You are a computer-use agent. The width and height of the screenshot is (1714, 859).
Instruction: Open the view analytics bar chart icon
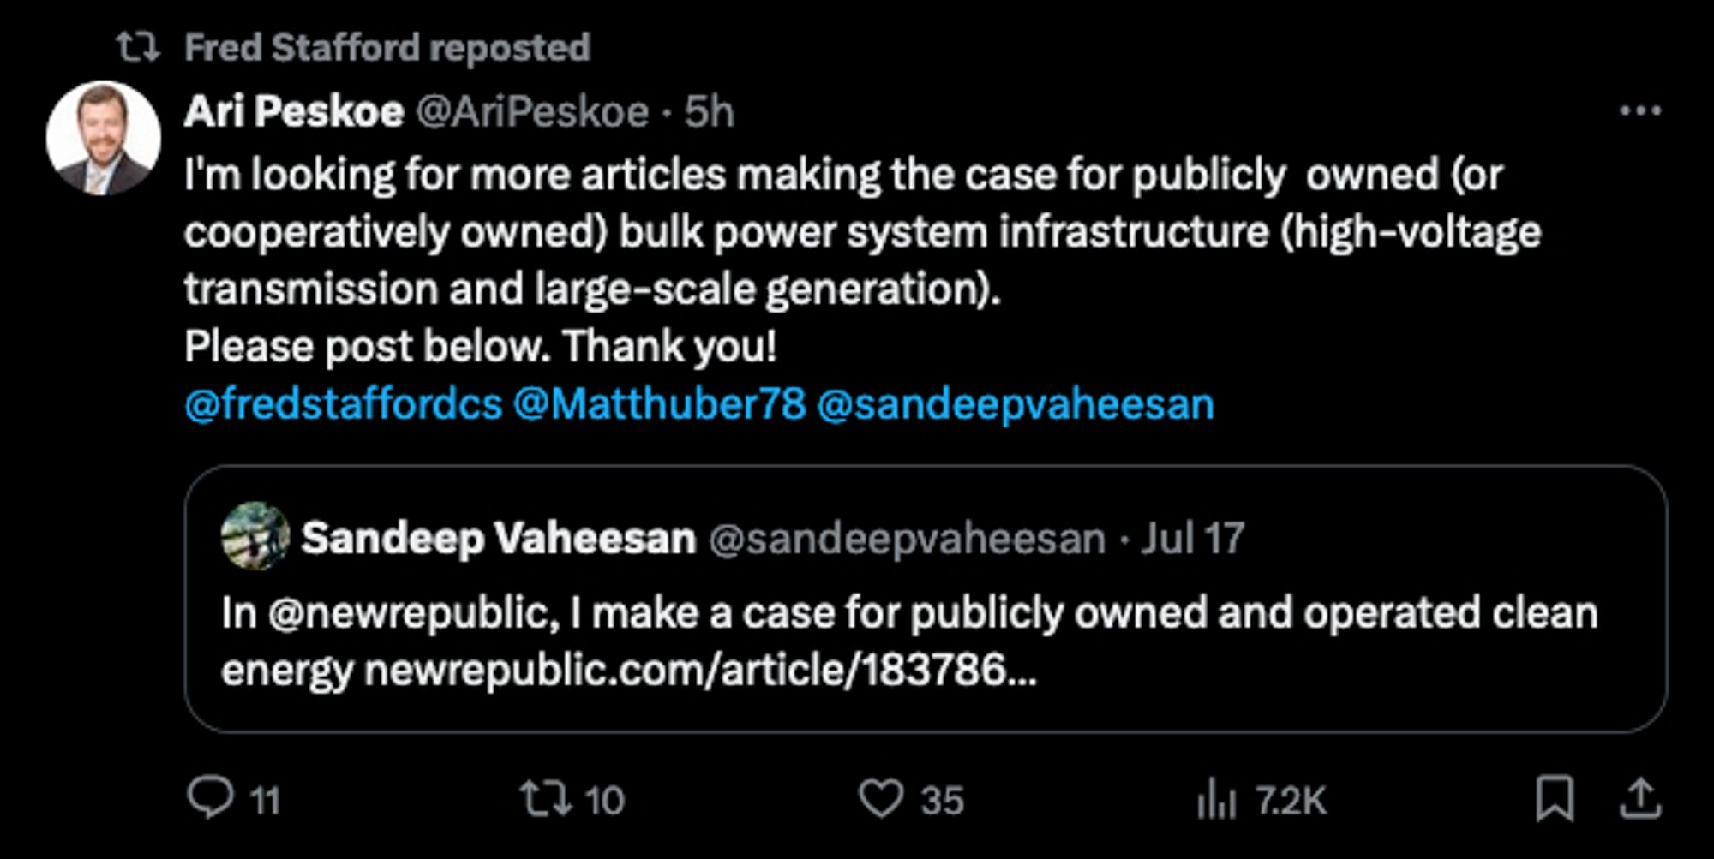click(1216, 802)
